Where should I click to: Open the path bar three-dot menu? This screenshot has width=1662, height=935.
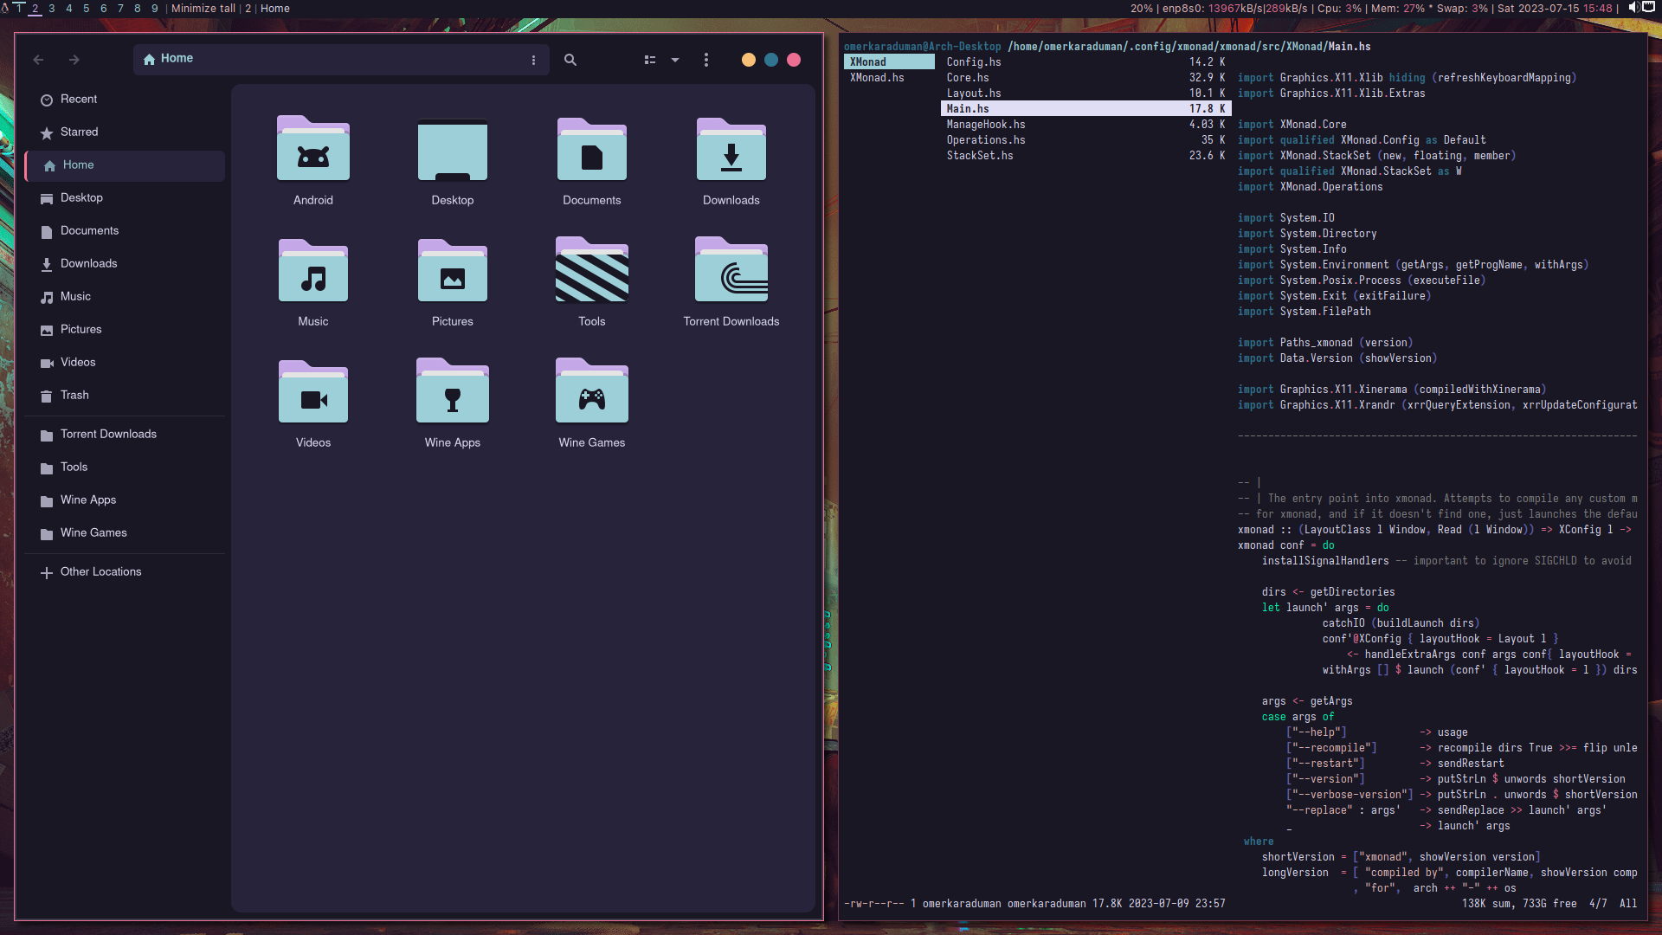(x=533, y=60)
